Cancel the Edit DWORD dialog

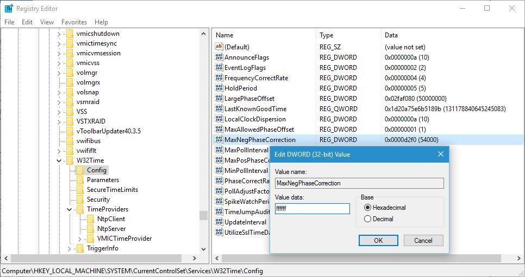click(423, 241)
